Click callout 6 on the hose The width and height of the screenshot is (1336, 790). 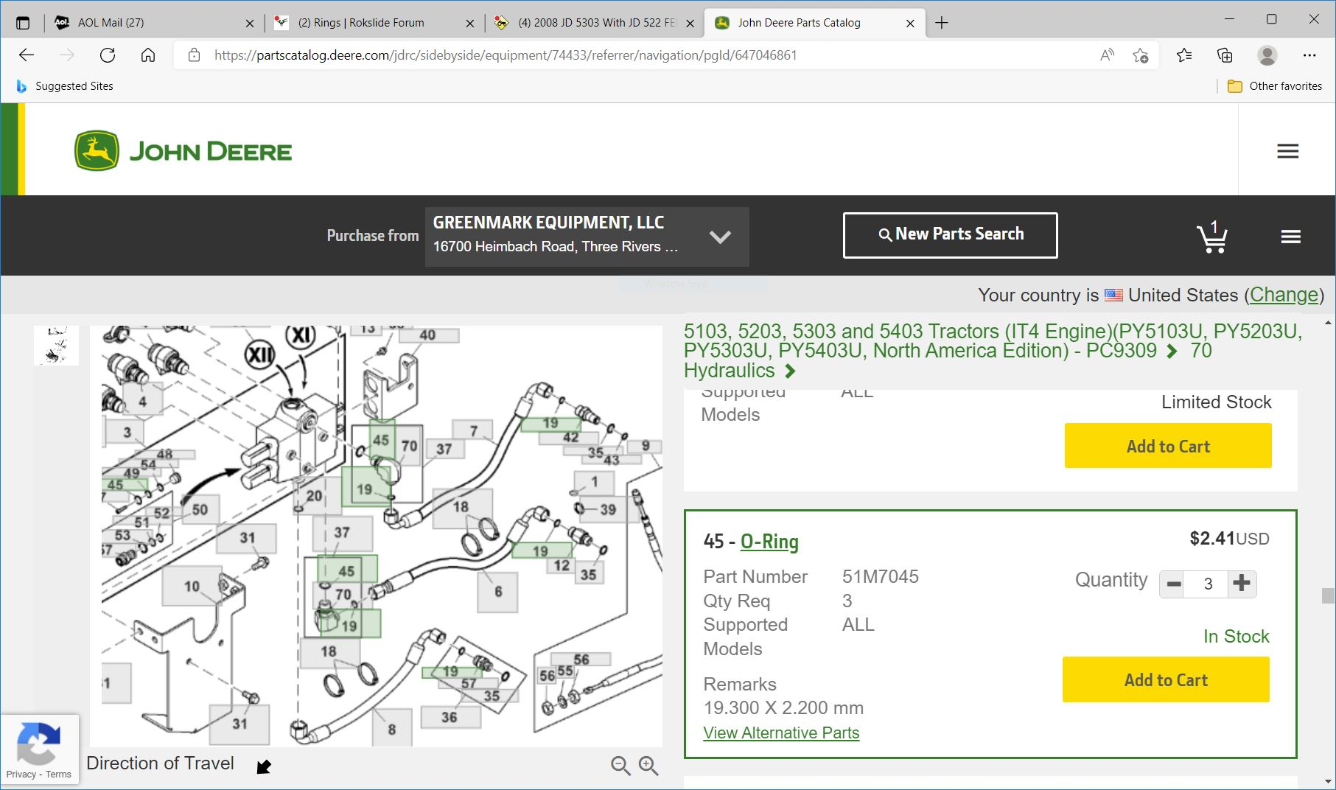(498, 591)
